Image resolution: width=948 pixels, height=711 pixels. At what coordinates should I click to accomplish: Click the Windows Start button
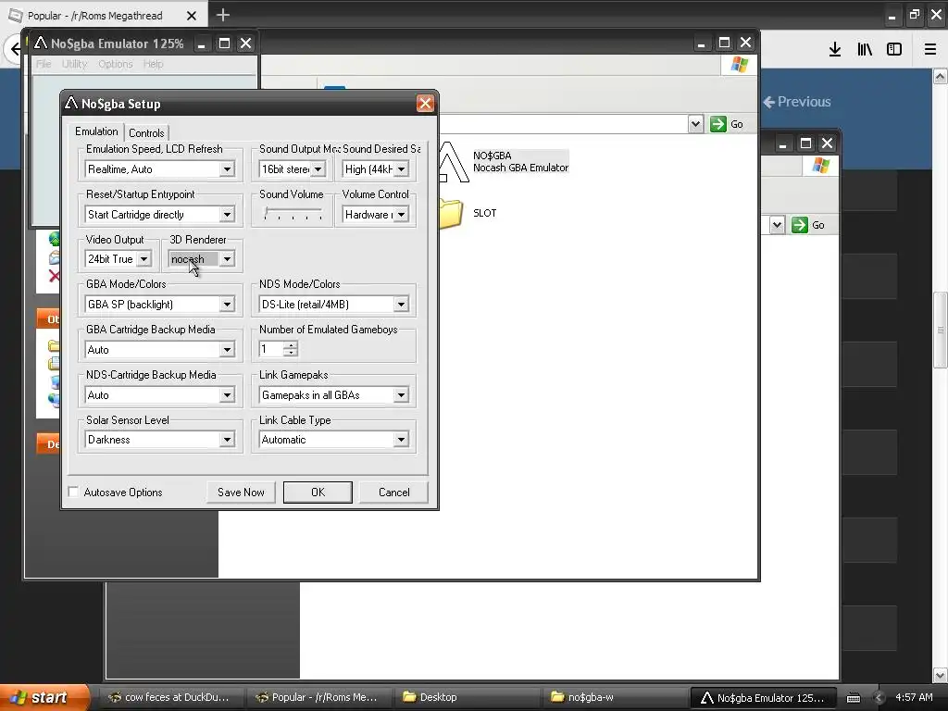coord(44,697)
